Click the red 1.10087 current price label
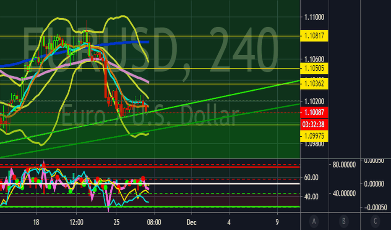Screen dimensions: 391x230 (315, 112)
